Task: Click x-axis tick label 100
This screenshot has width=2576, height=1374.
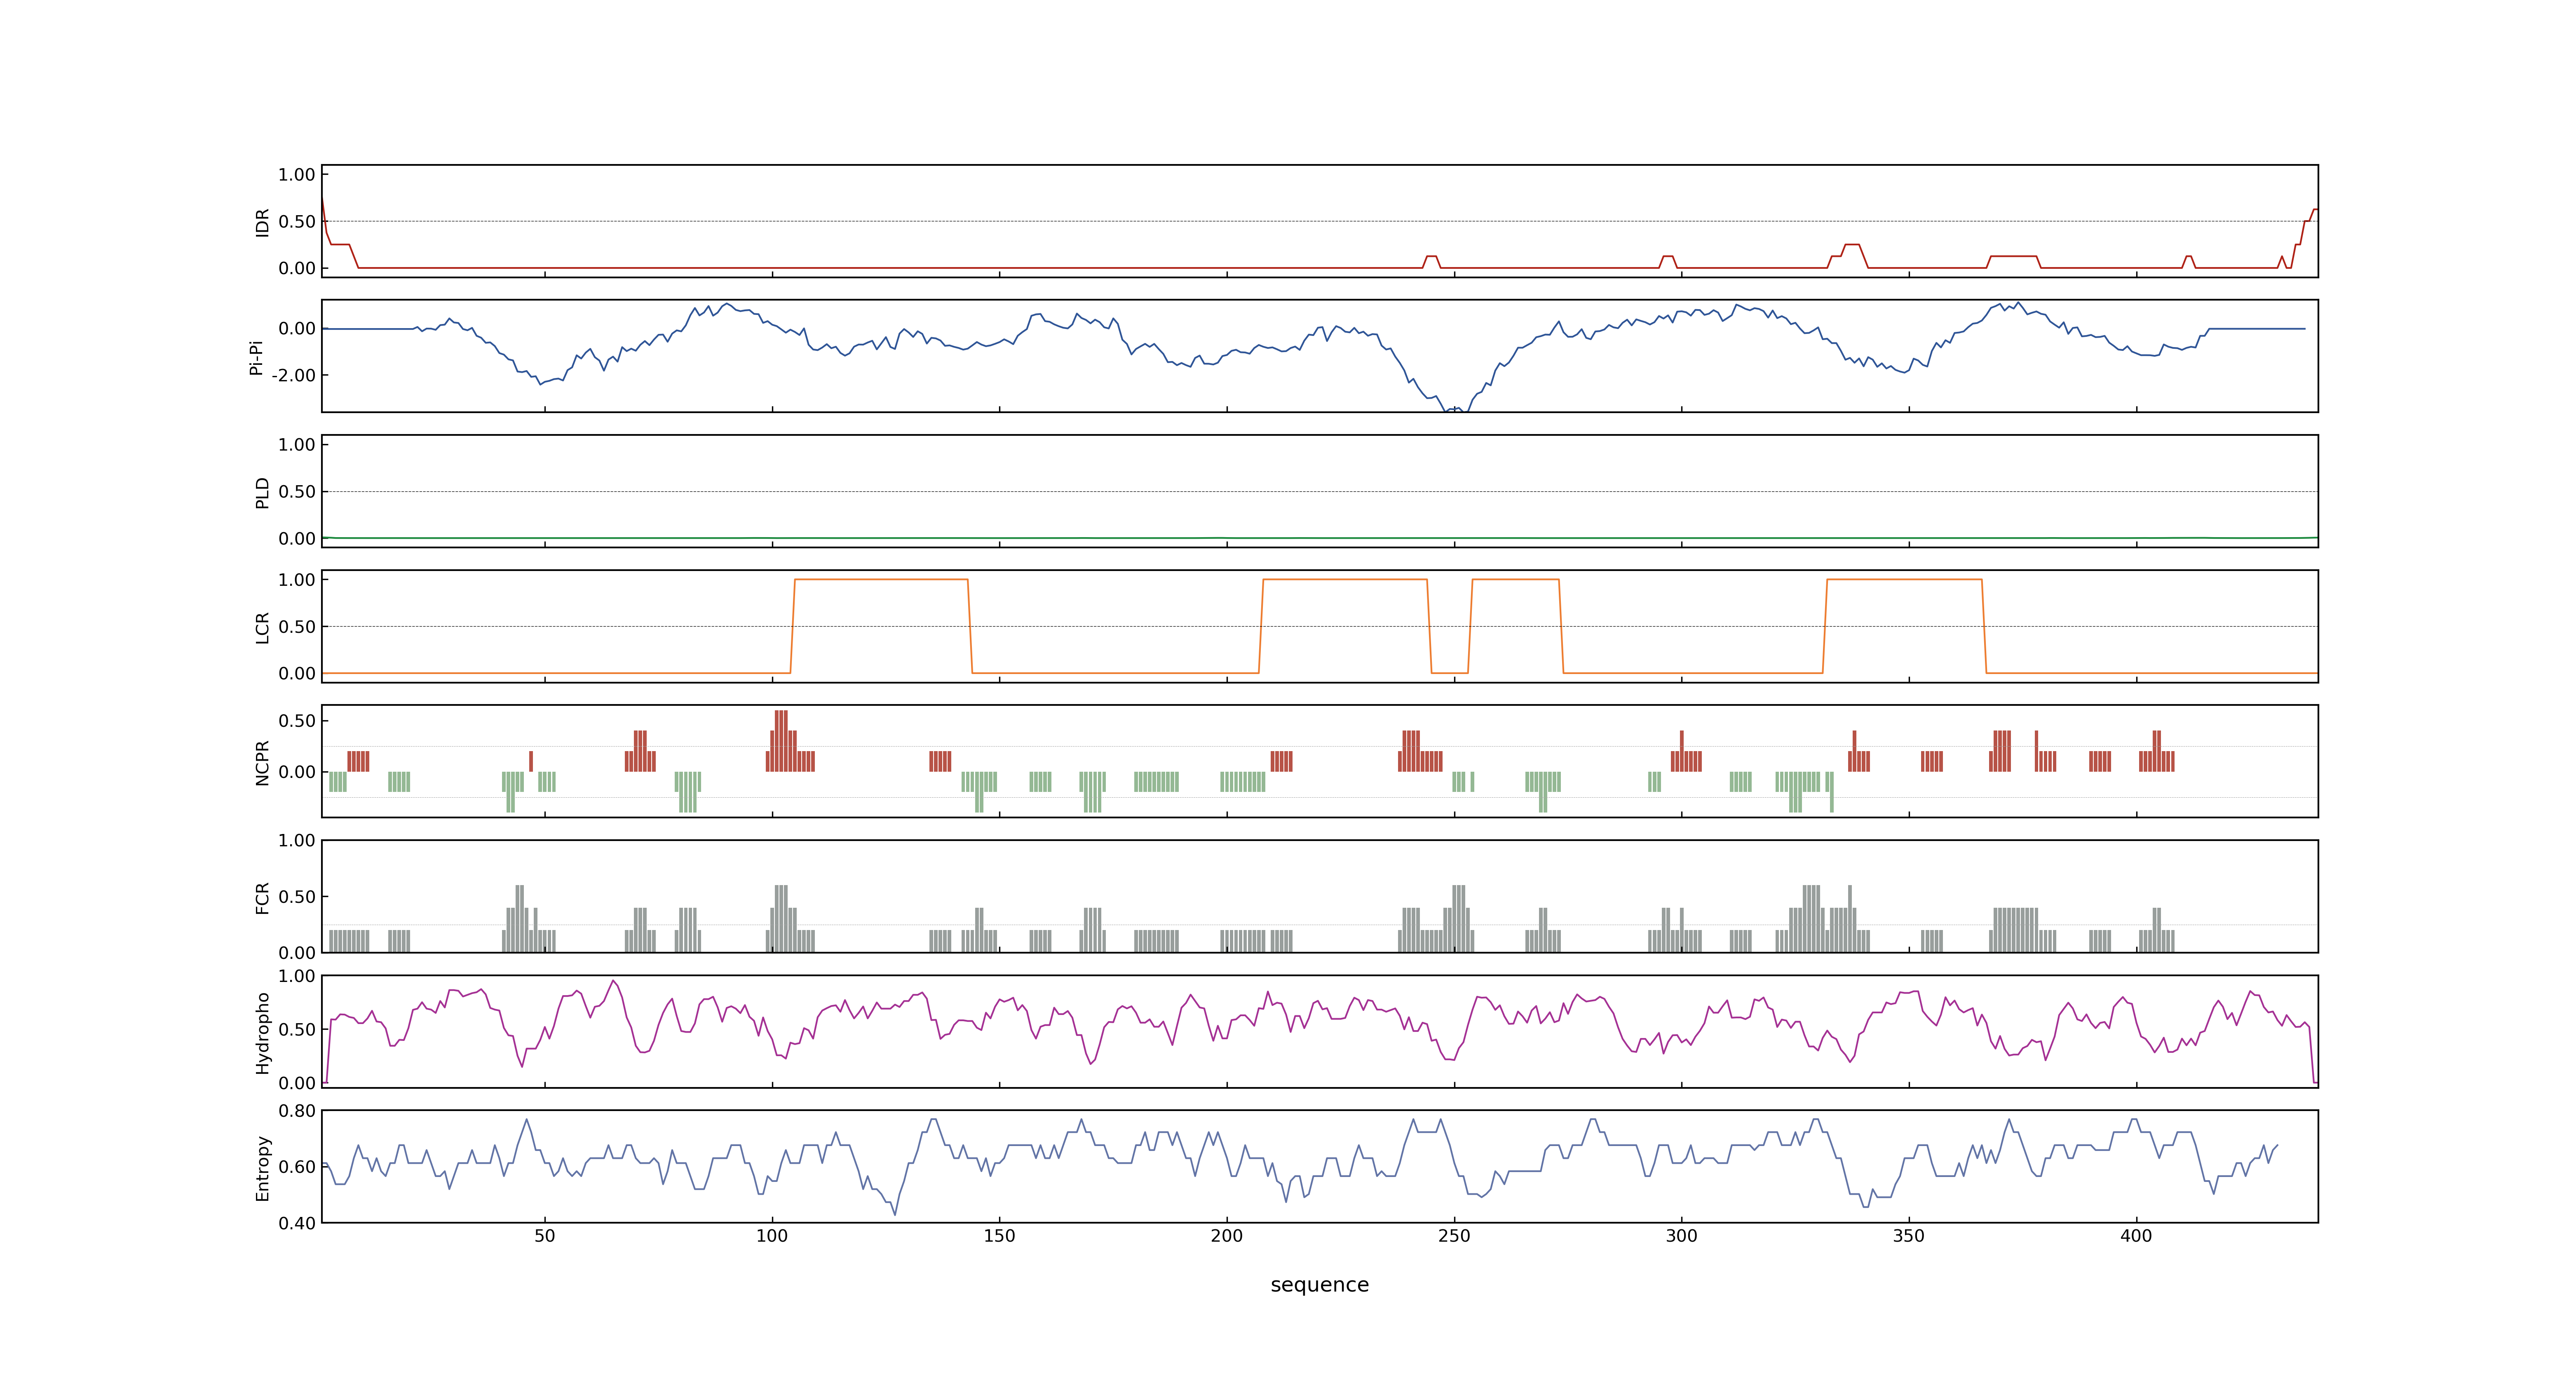Action: pos(771,1236)
